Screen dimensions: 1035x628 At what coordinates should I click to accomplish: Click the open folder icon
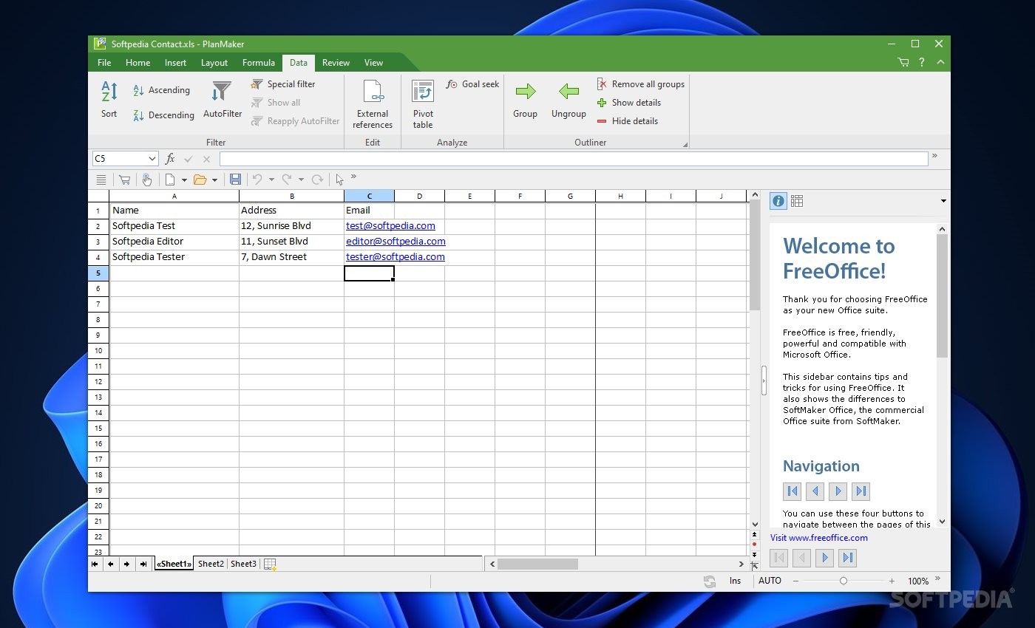tap(200, 180)
